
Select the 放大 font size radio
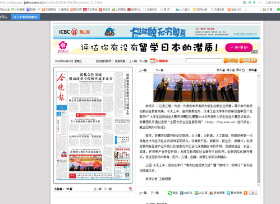click(x=223, y=70)
